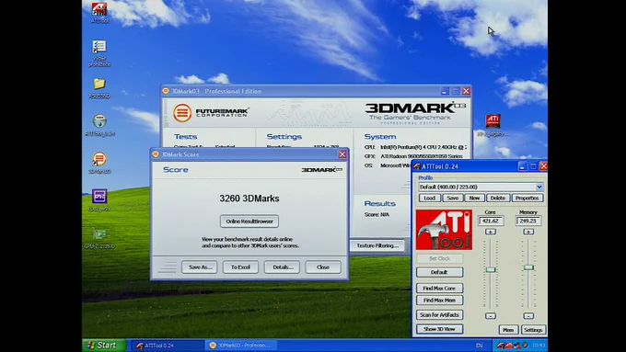
Task: Open the Online ResultBrowser
Action: (249, 221)
